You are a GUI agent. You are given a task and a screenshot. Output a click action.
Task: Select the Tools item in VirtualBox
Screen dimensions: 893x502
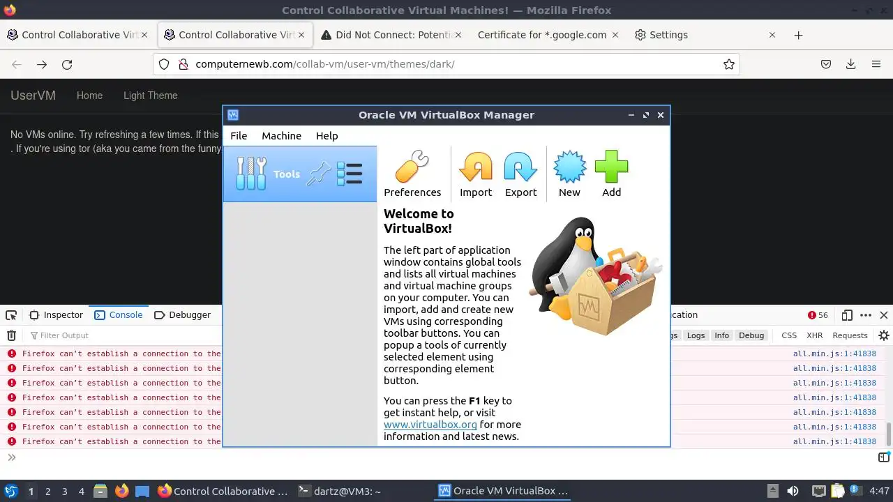(x=300, y=174)
